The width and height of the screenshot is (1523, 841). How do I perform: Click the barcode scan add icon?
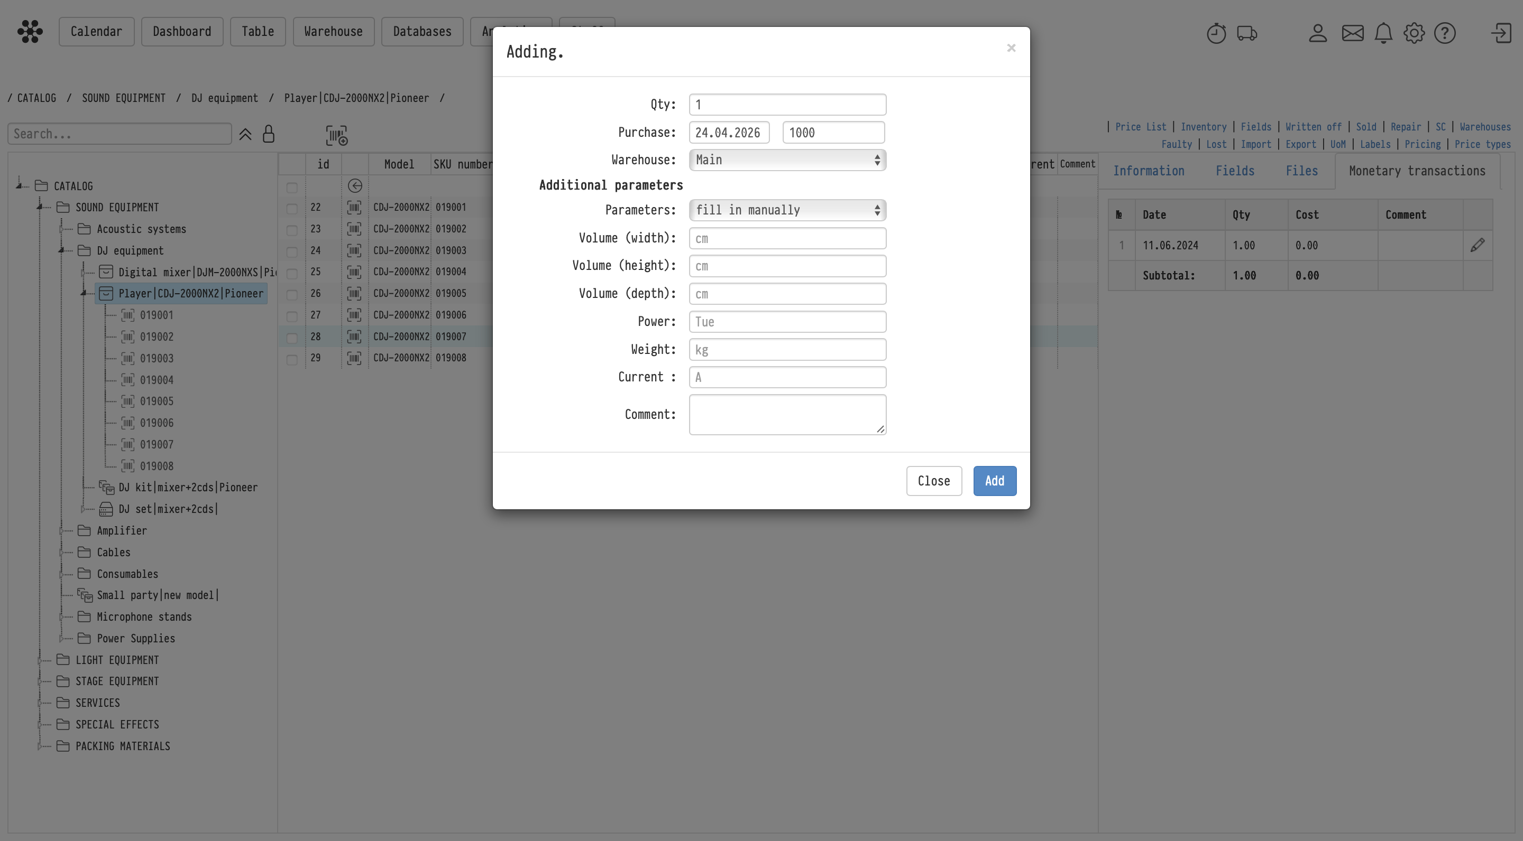[x=336, y=135]
